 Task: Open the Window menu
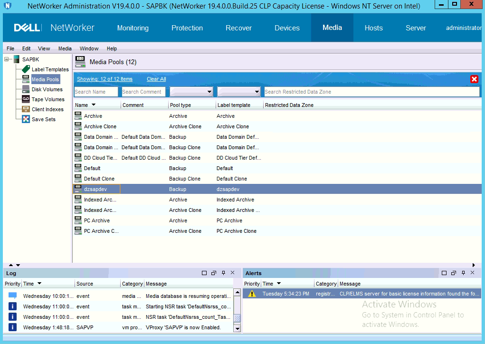[89, 48]
